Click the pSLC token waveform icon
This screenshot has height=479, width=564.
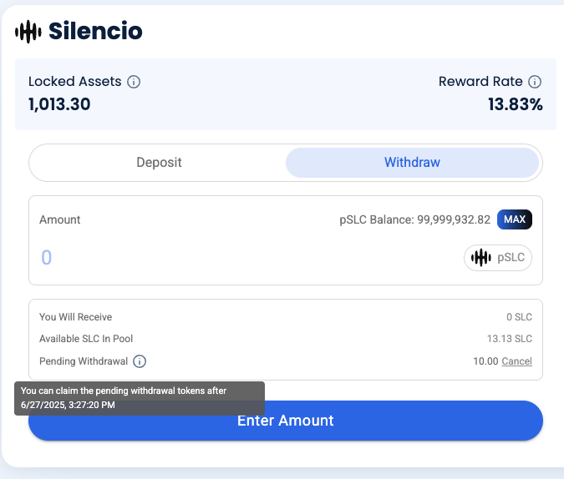point(480,258)
